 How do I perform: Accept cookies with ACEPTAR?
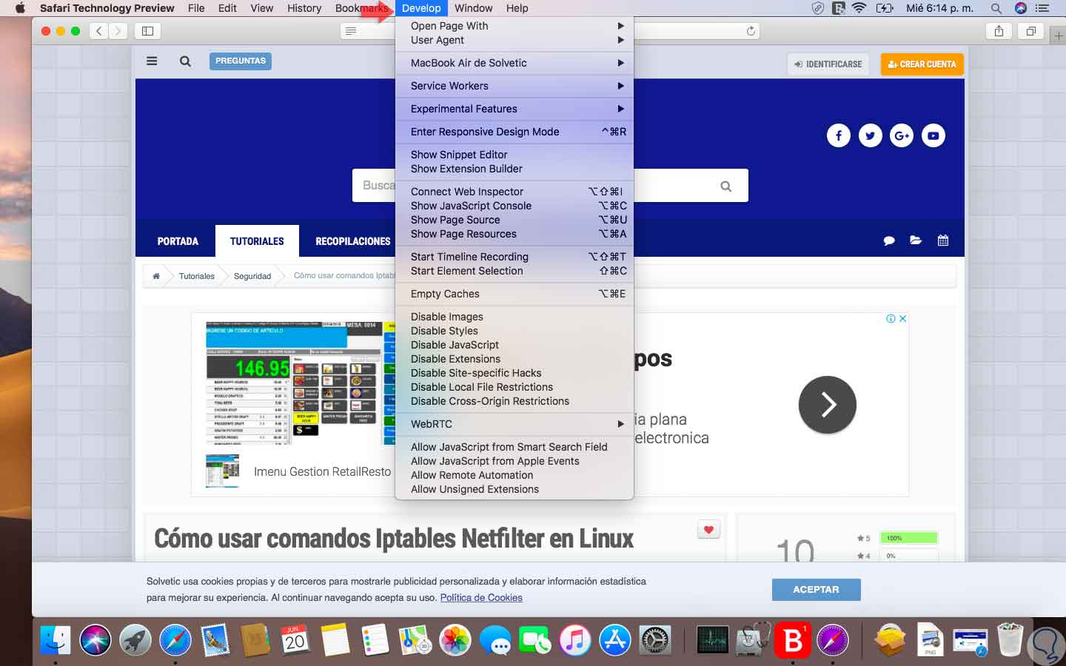pos(816,590)
